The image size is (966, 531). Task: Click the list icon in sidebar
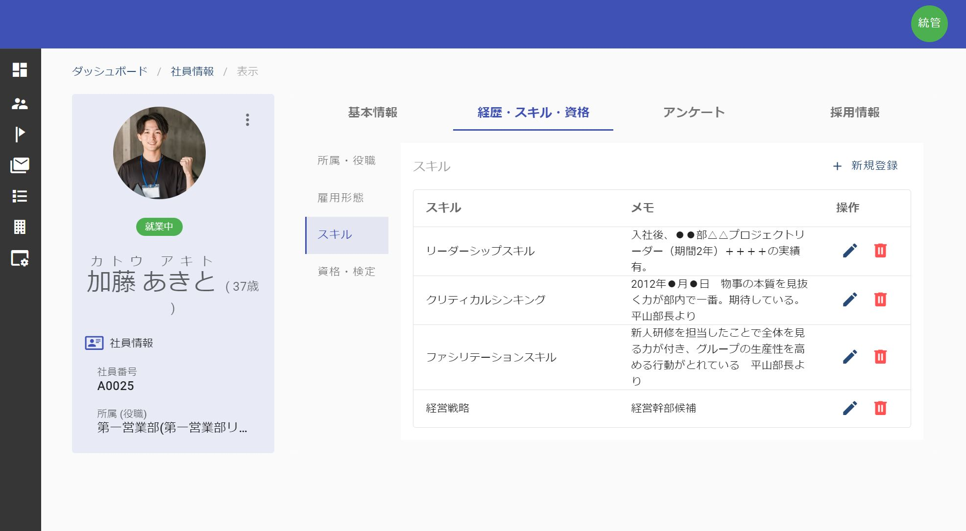(20, 196)
